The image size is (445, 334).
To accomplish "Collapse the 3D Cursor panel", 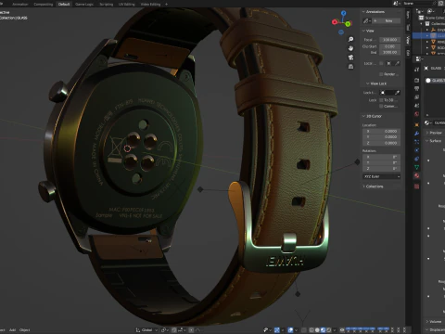I will [x=363, y=116].
